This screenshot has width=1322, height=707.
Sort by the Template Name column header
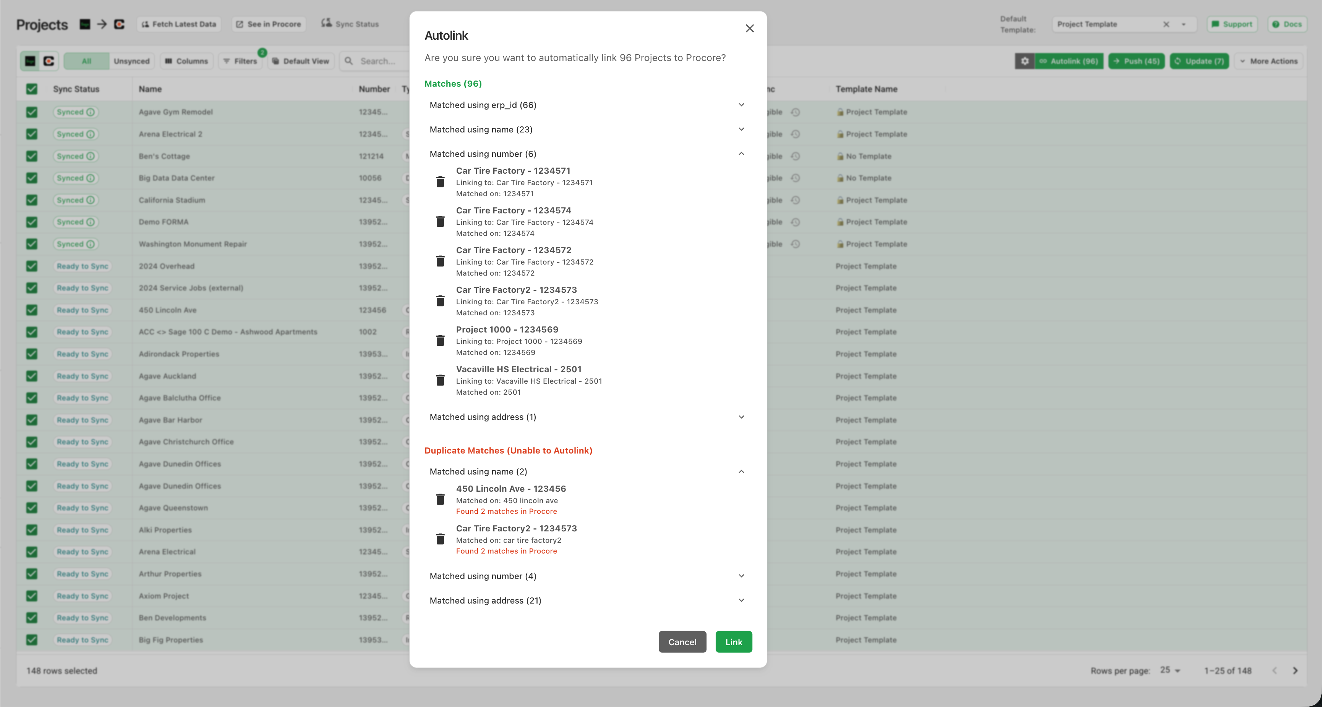[x=866, y=89]
